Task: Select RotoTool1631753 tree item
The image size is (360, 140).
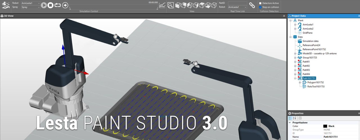Action: (316, 87)
